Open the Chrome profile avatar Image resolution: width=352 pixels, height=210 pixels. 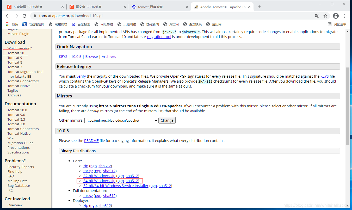tap(336, 16)
